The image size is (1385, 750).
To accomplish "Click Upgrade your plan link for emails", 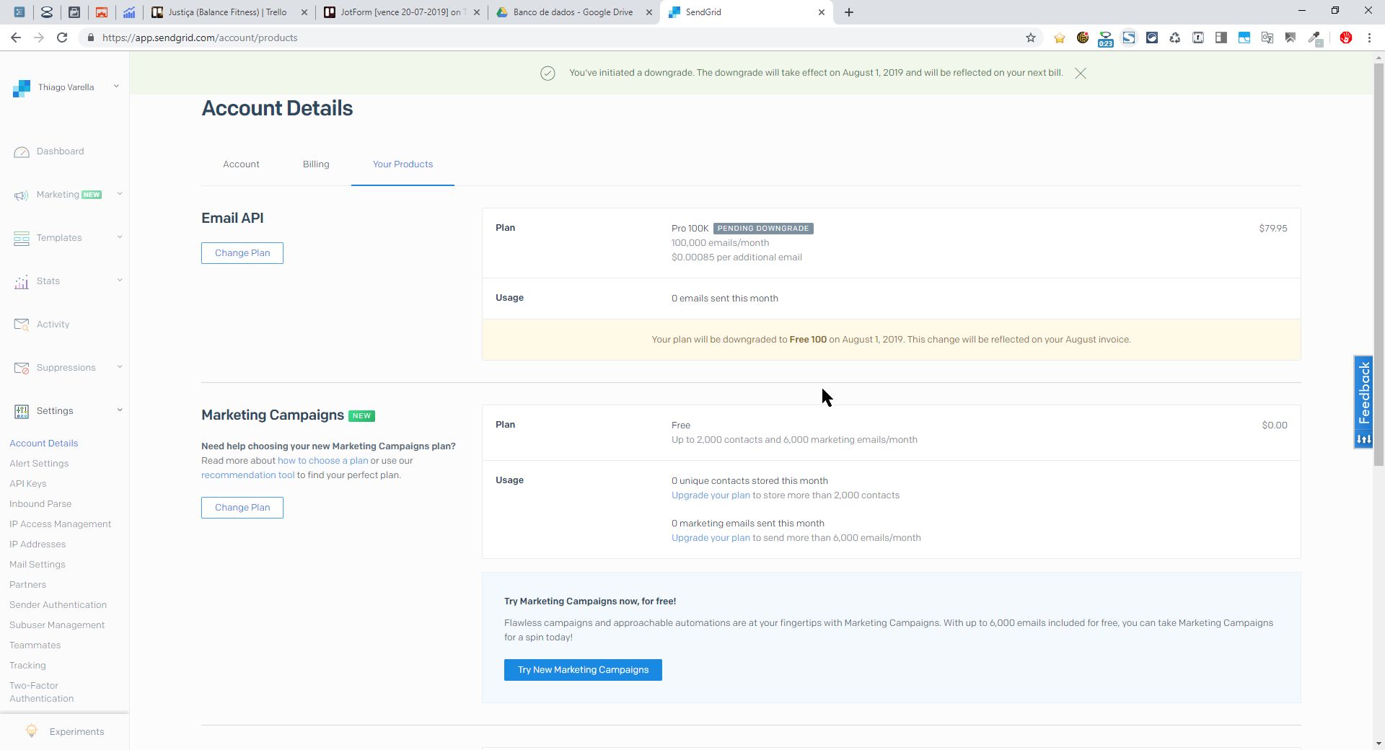I will tap(711, 538).
